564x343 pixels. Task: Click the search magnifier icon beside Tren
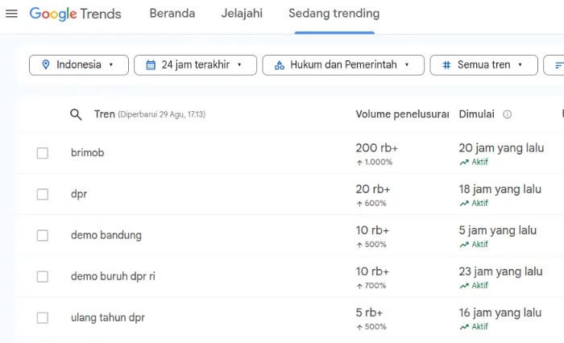(76, 114)
